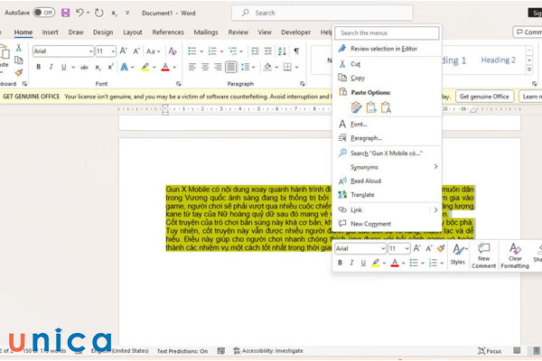Apply justify alignment in Paragraph group

[x=231, y=67]
